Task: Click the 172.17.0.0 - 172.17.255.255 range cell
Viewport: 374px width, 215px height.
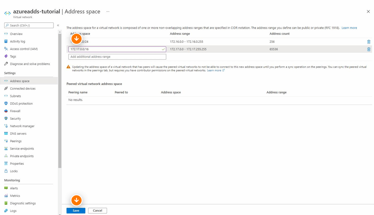Action: [188, 49]
